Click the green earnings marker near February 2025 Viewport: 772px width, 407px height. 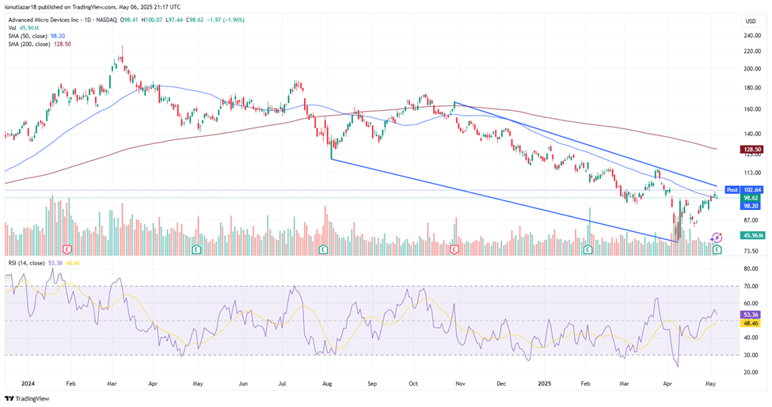588,249
